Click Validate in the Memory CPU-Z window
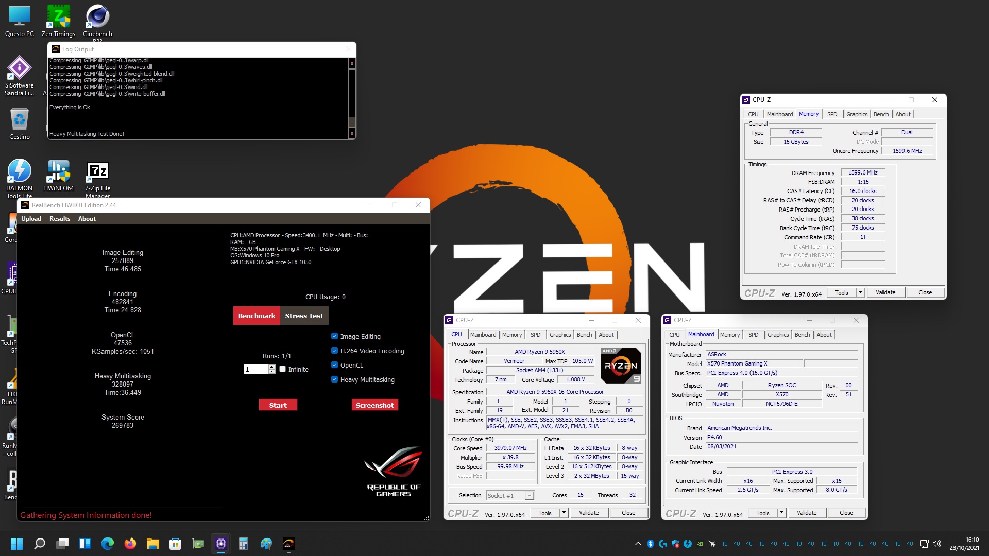989x556 pixels. pyautogui.click(x=885, y=292)
